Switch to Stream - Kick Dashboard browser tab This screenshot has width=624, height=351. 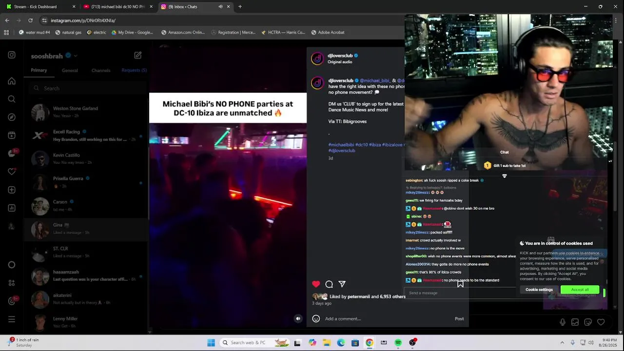[x=40, y=7]
